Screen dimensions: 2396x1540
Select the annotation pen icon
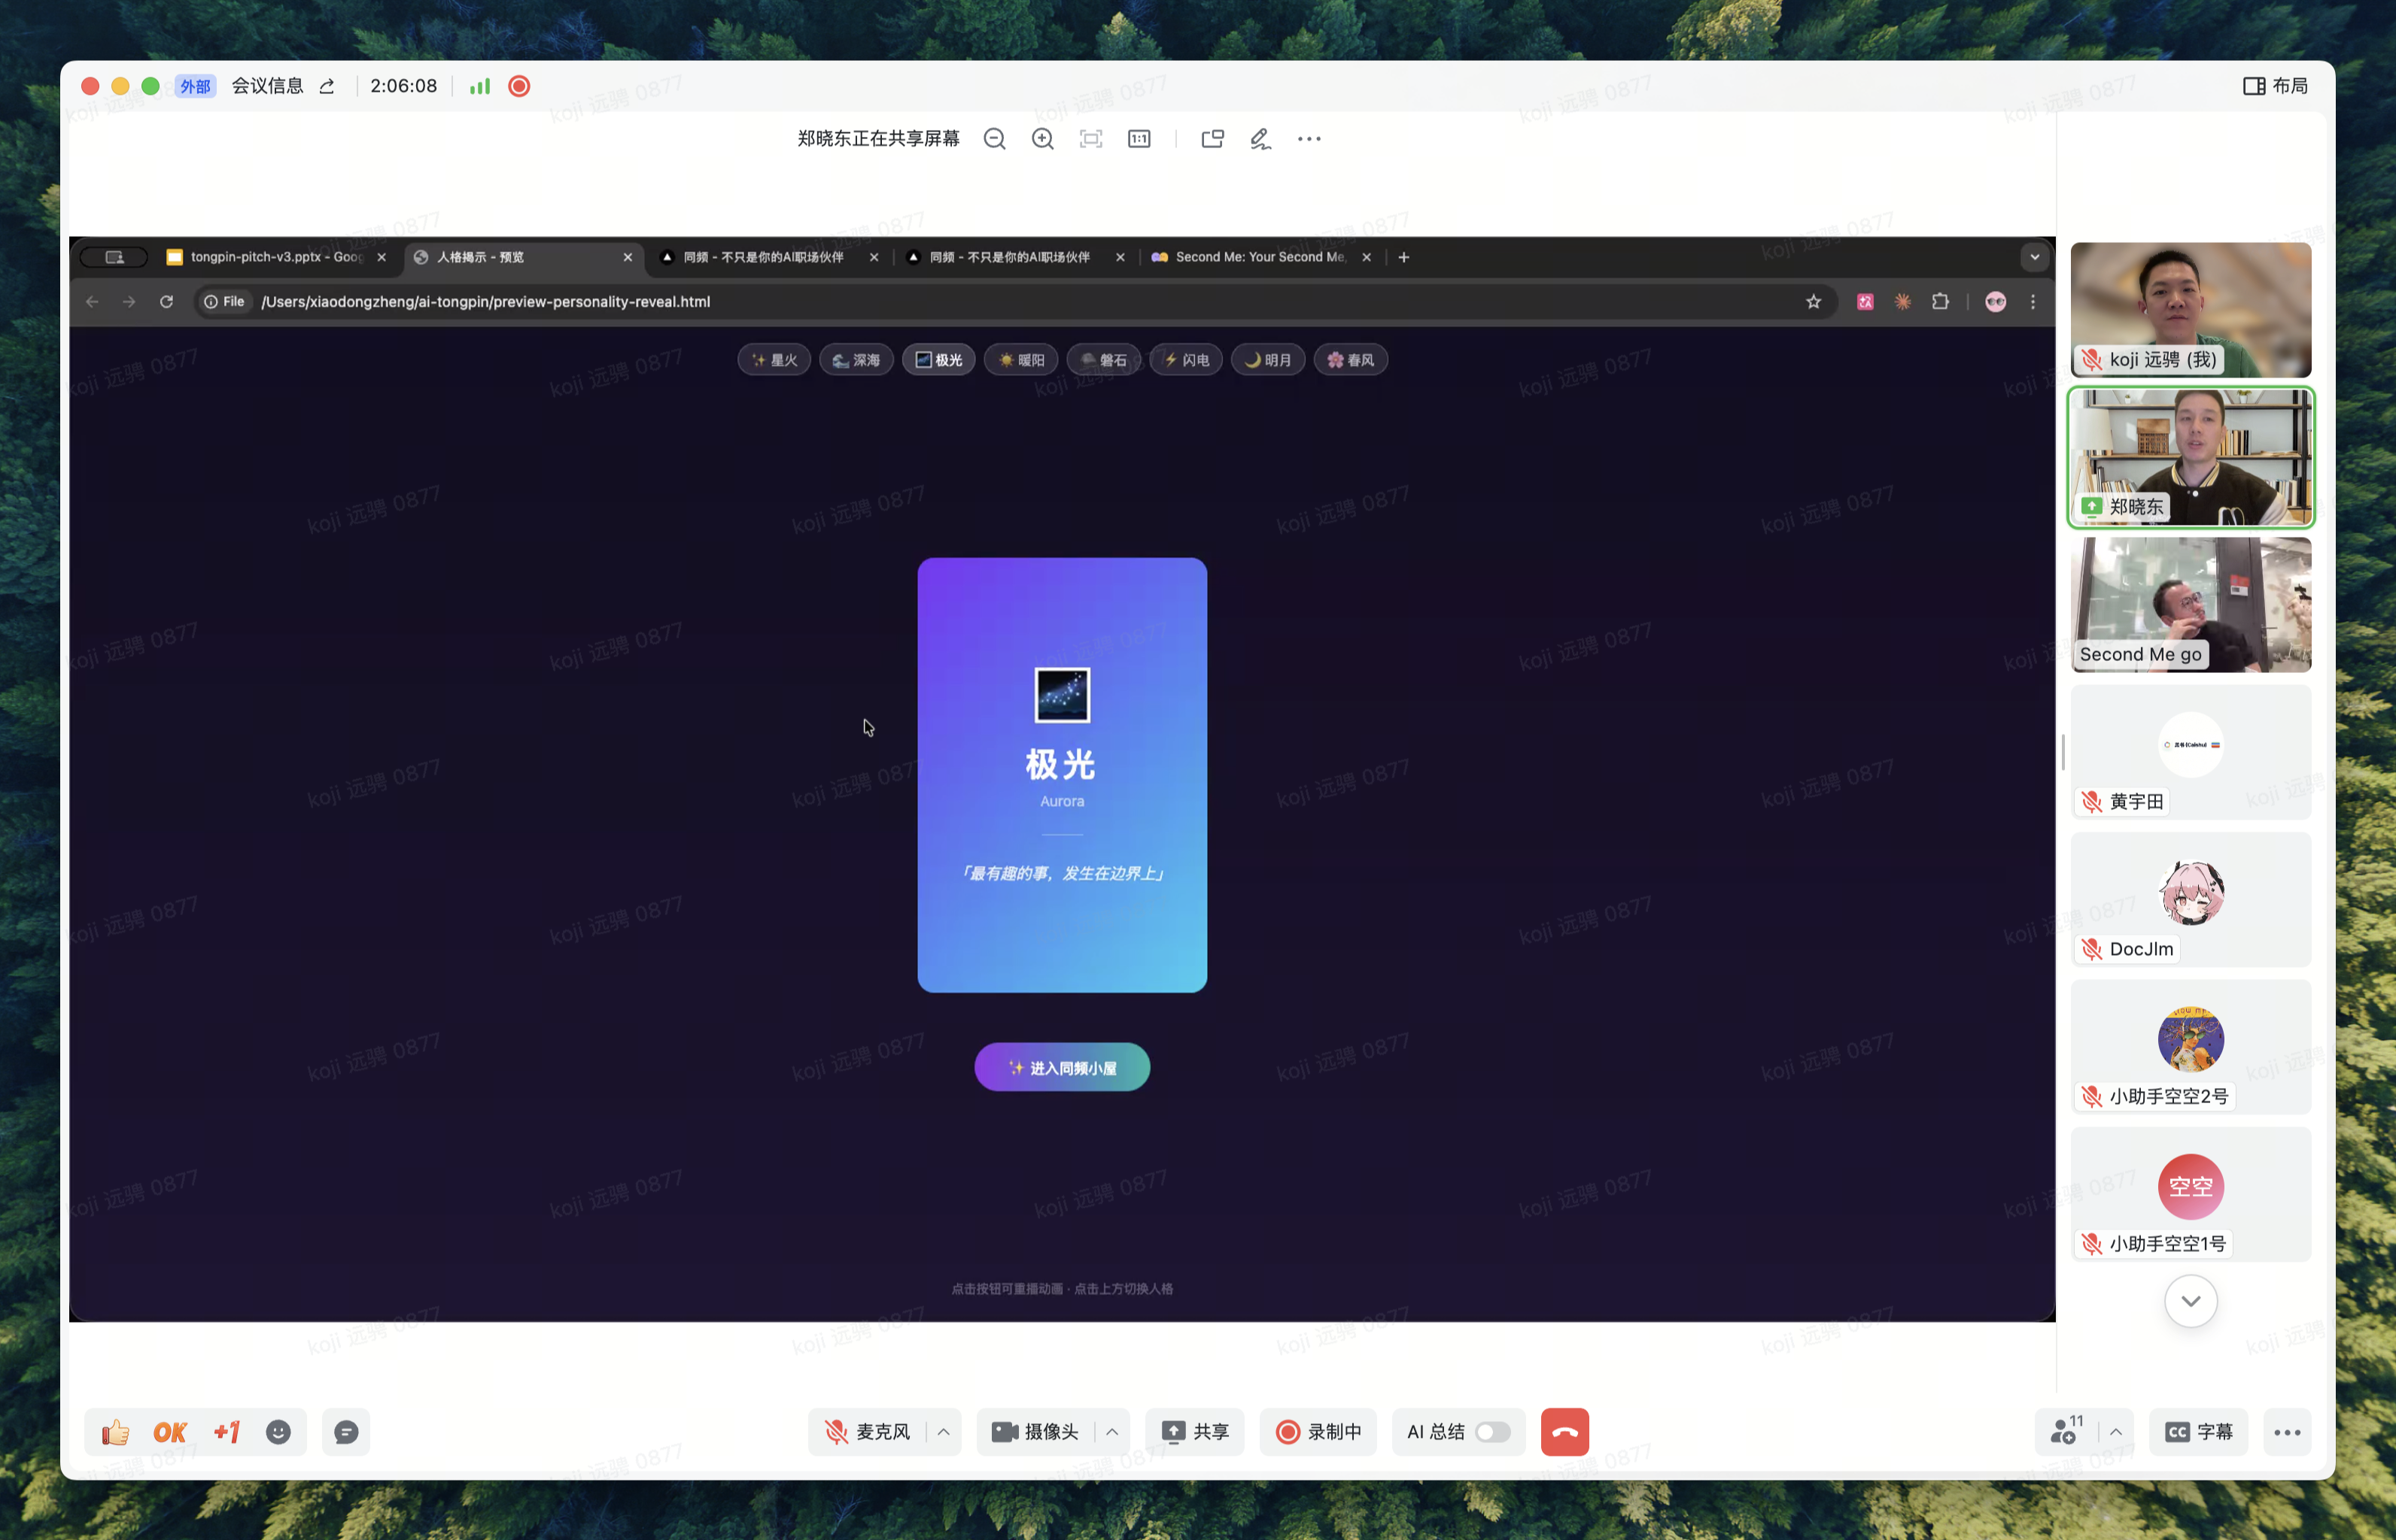pos(1260,139)
